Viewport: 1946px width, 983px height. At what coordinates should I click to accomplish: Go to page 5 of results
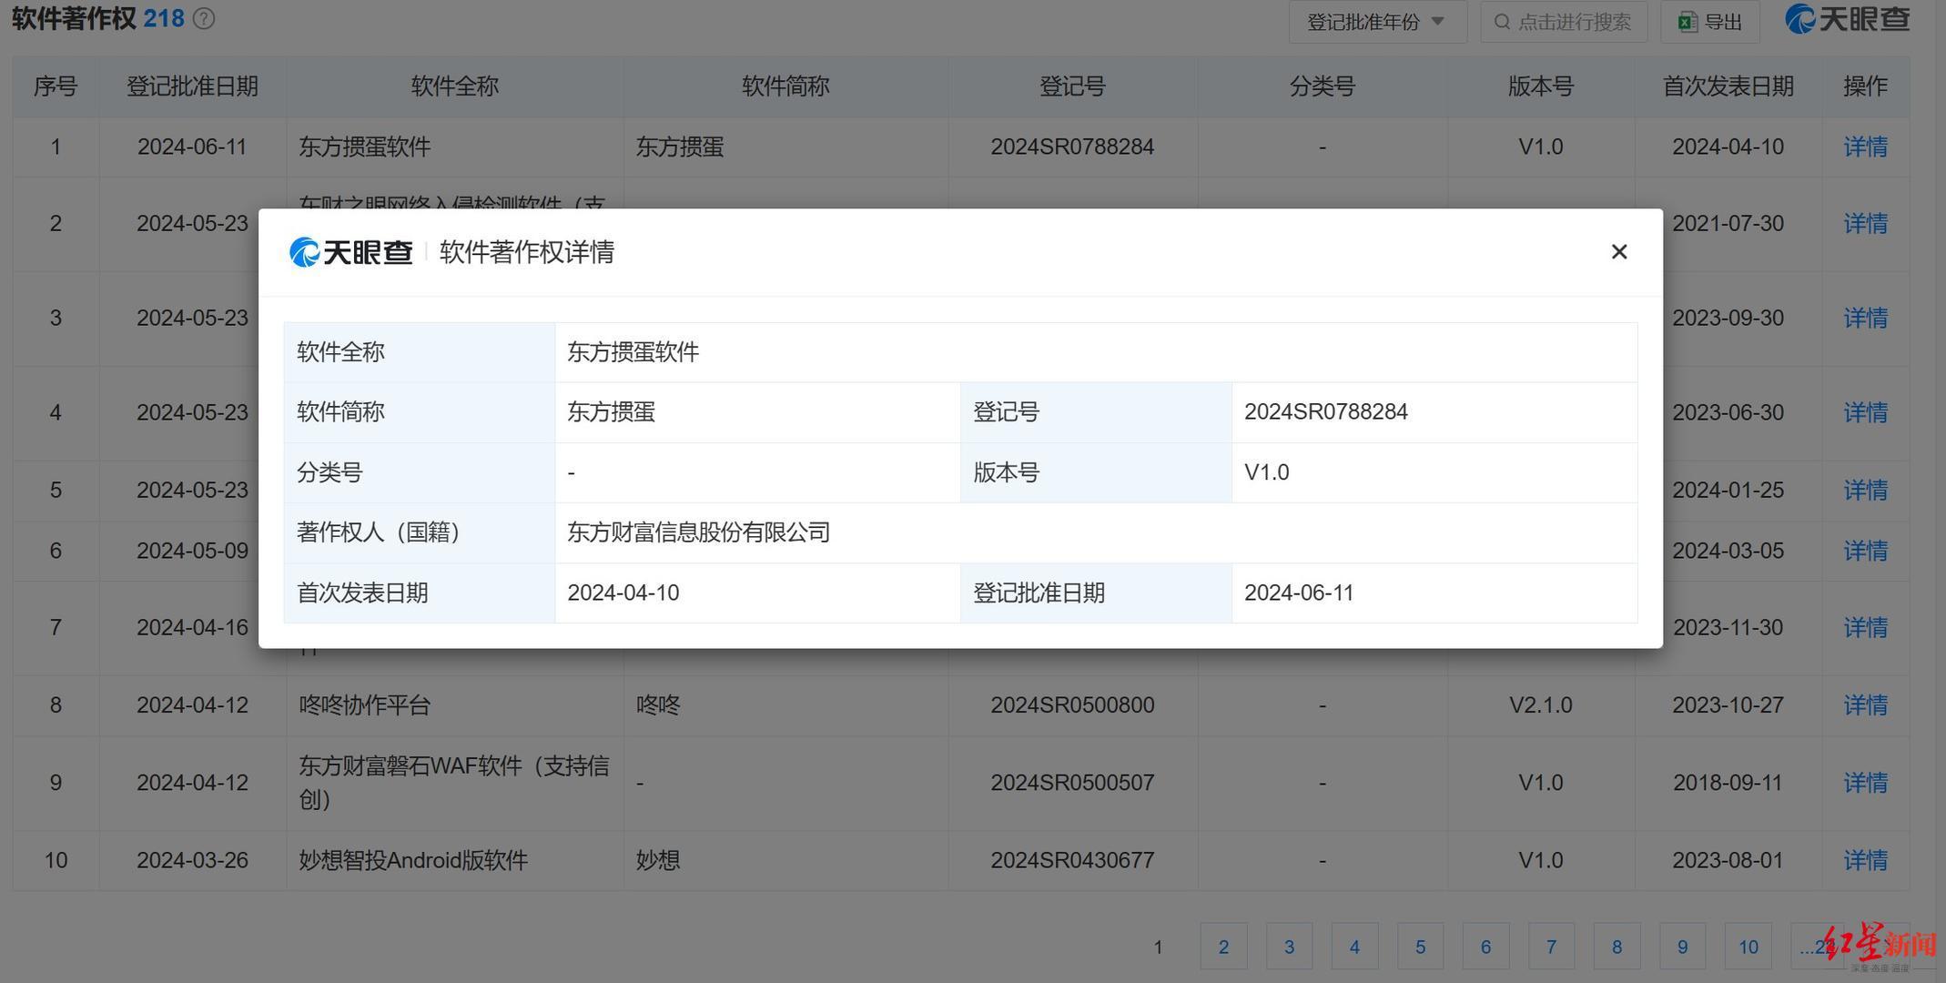click(1420, 947)
